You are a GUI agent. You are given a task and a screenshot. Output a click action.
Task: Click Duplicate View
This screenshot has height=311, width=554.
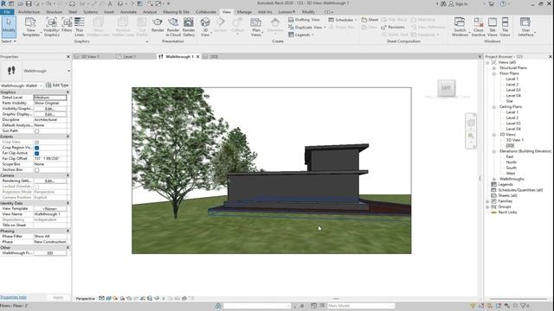(306, 27)
